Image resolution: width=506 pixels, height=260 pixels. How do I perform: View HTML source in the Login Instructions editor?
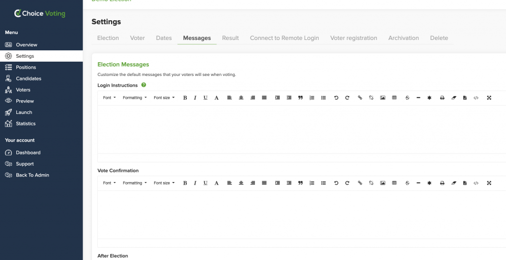click(476, 98)
